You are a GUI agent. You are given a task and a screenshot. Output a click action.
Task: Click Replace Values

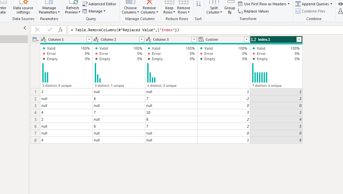pos(253,12)
